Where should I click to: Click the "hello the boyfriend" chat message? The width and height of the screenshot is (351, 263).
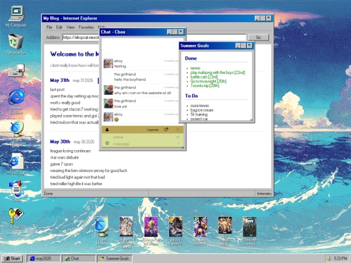(130, 80)
